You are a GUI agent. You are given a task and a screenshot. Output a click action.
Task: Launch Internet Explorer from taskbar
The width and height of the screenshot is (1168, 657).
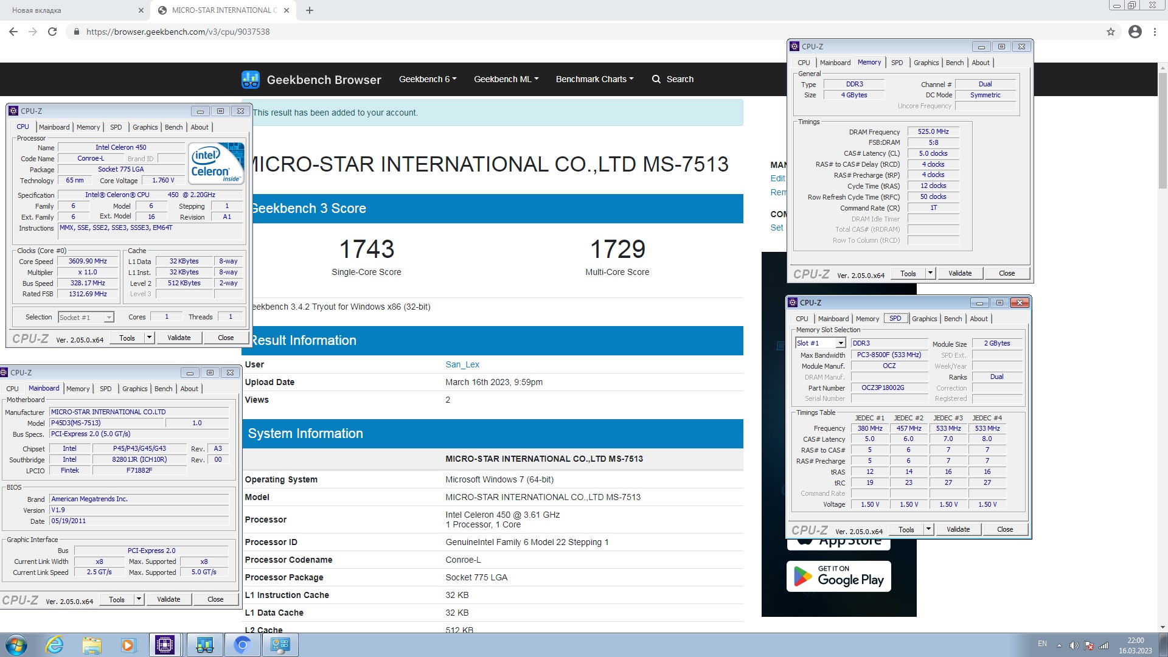click(x=55, y=645)
